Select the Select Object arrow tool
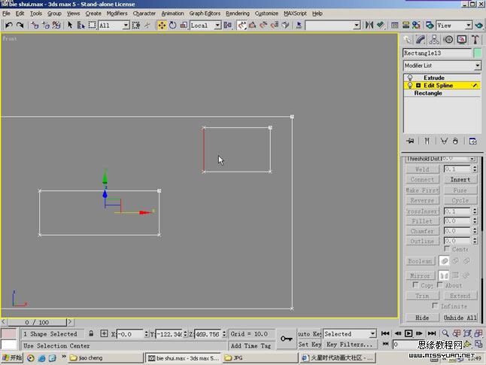This screenshot has height=365, width=486. [70, 25]
